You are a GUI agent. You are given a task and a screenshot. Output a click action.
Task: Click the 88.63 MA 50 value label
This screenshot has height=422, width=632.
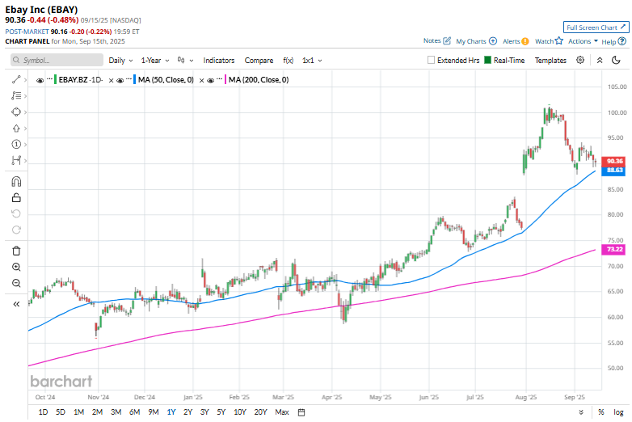click(613, 170)
